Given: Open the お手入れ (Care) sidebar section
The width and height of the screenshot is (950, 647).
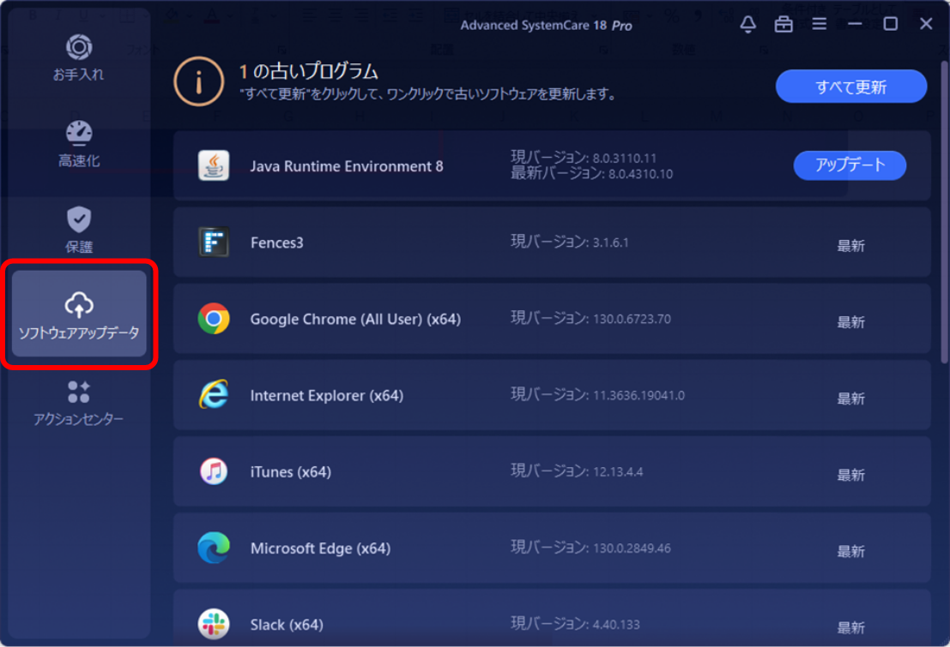Looking at the screenshot, I should click(79, 58).
